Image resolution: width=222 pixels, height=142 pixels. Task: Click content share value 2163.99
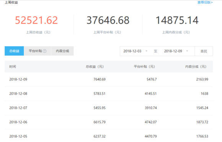coord(202,79)
